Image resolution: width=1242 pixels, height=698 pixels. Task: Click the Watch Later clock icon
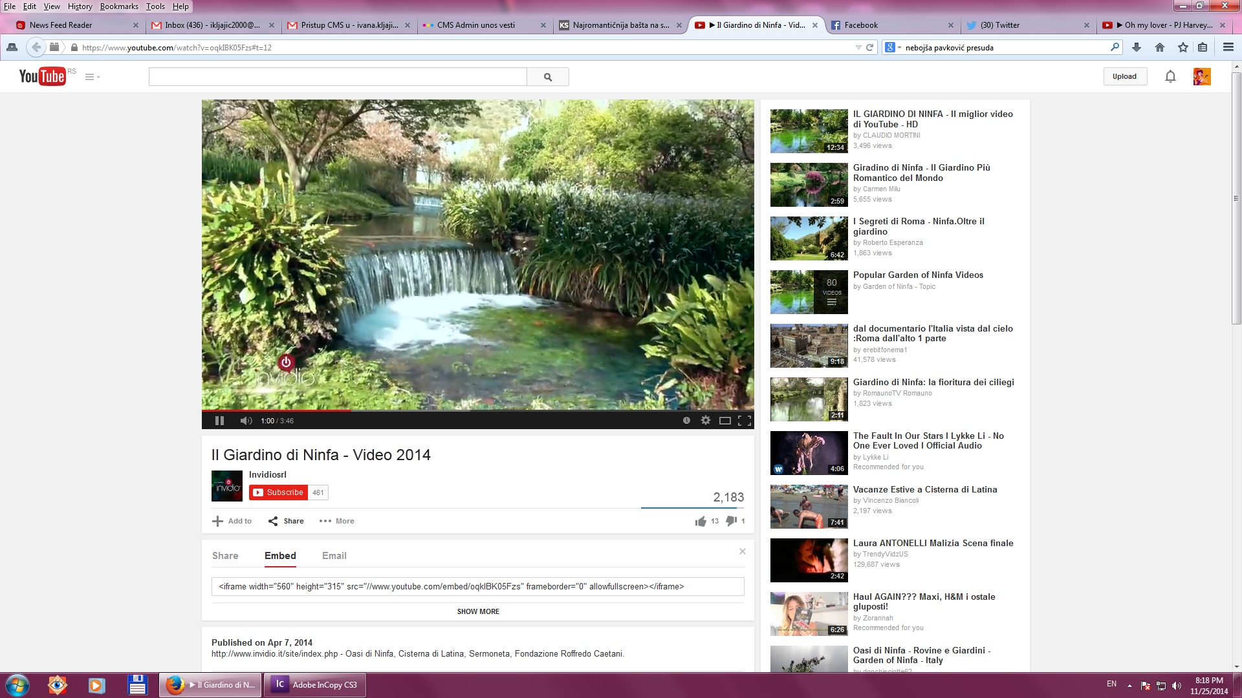pyautogui.click(x=686, y=421)
